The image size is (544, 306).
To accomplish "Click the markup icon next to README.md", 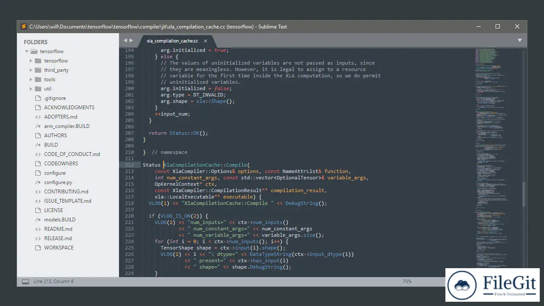I will tap(38, 229).
